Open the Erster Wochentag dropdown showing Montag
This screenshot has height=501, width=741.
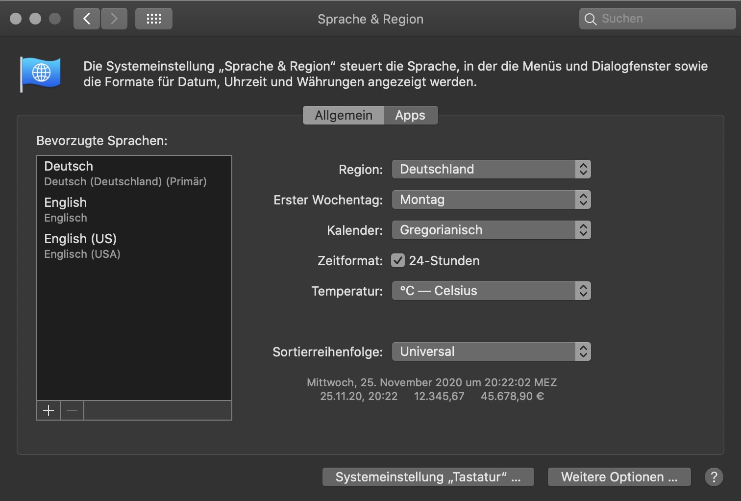click(492, 200)
